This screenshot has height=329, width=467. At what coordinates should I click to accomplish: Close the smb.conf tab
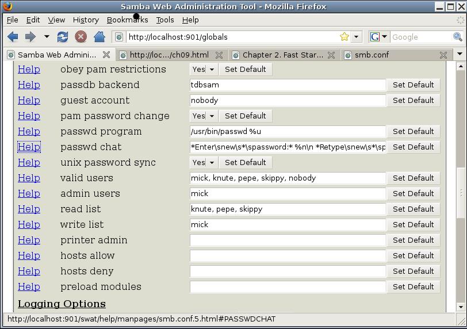443,55
